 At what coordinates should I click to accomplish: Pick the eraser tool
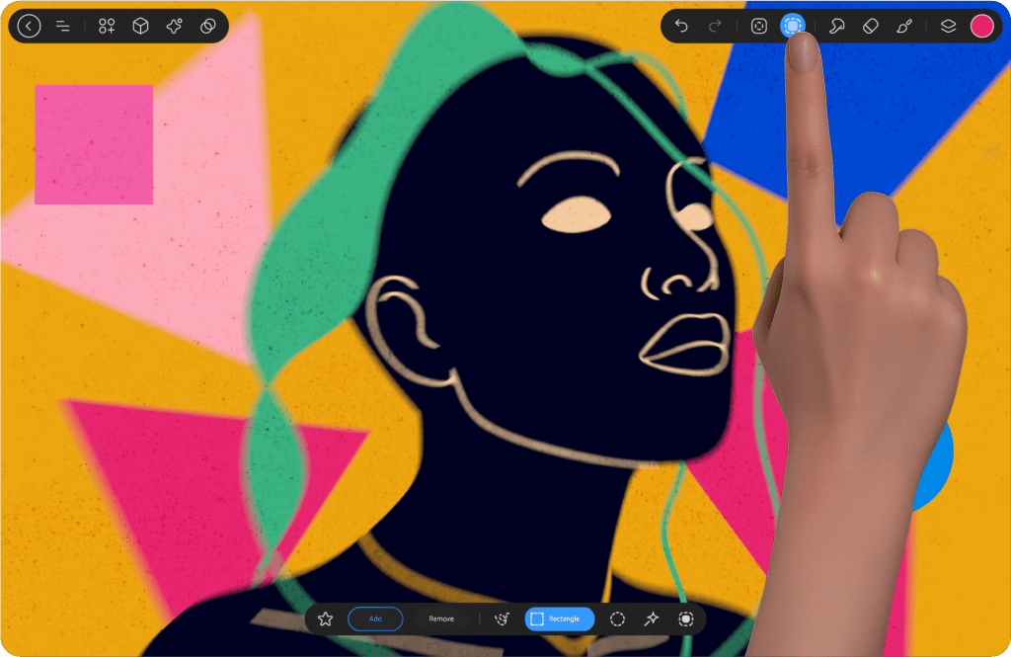pyautogui.click(x=870, y=27)
